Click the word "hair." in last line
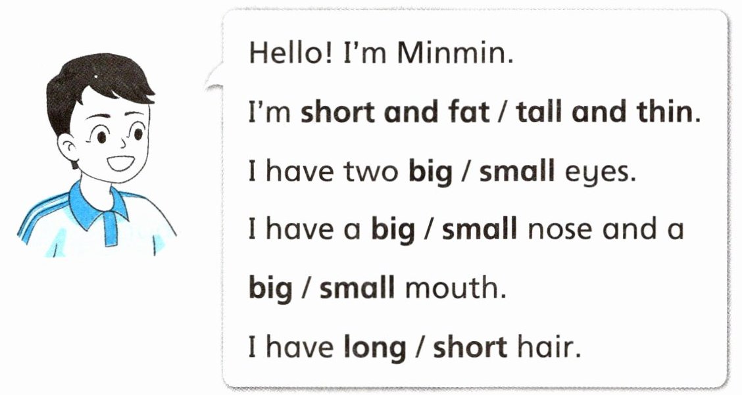The height and width of the screenshot is (395, 742). [549, 346]
